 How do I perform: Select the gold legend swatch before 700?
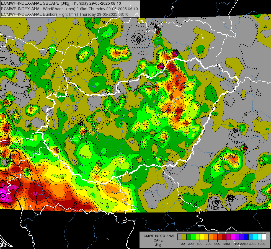[x=206, y=237]
